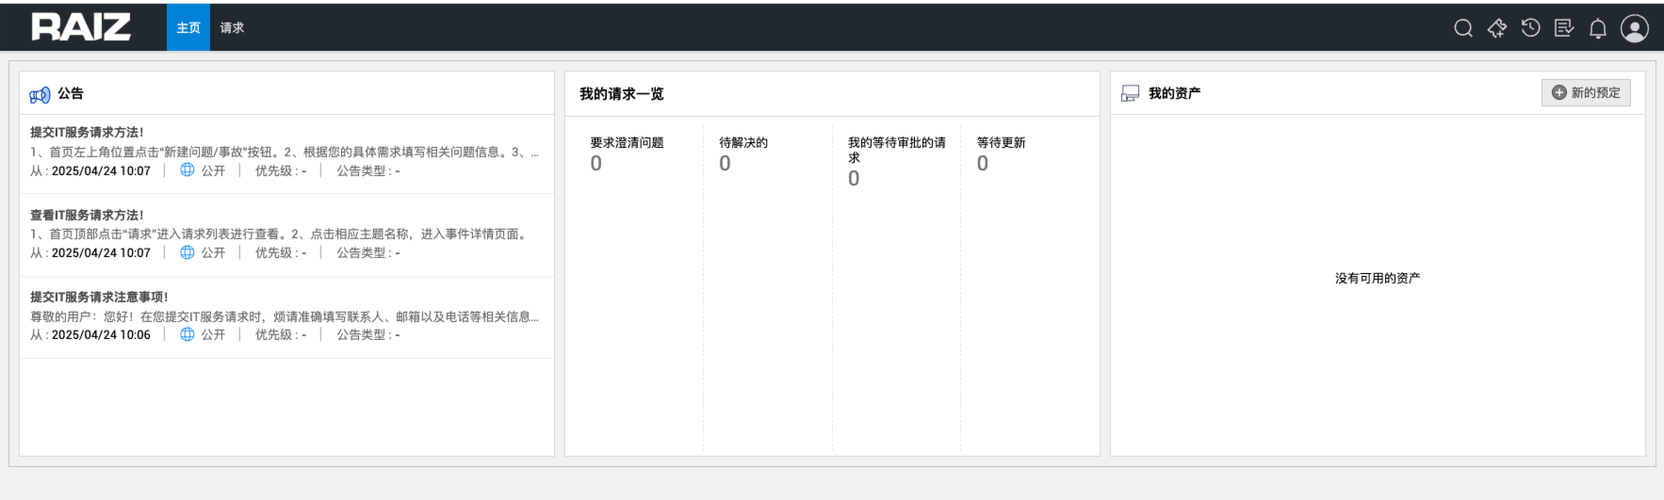Open announcement 查看IT服务请求方法!

click(87, 216)
